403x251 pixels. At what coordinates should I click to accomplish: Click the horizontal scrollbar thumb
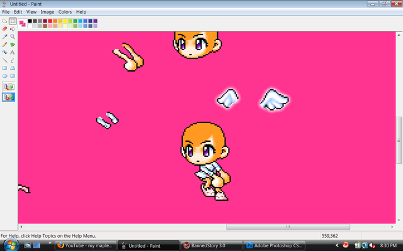288,227
